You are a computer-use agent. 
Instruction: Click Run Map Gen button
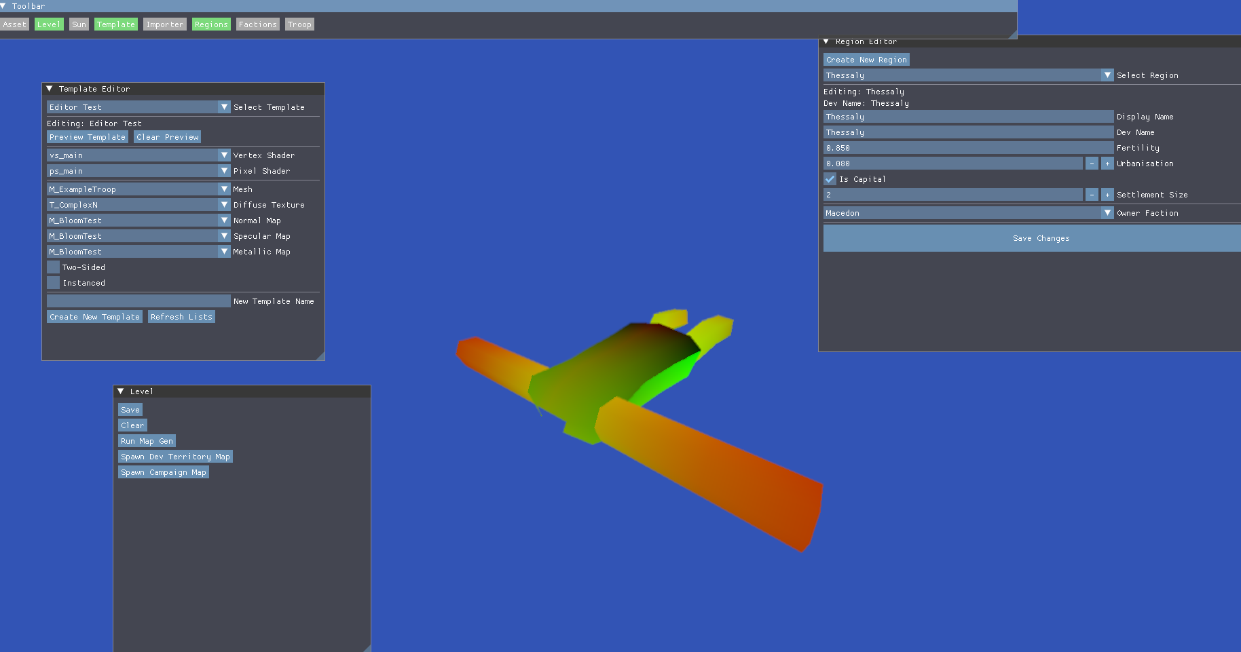147,441
